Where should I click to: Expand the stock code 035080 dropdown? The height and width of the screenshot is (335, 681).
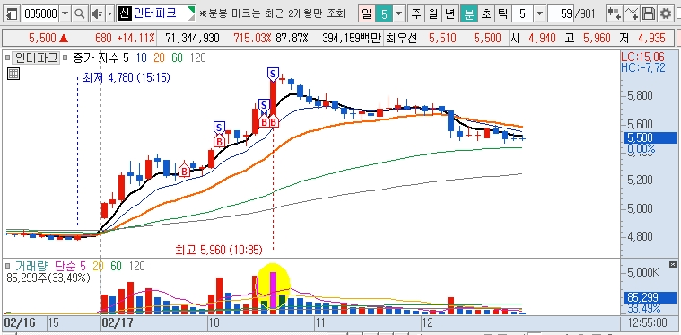pyautogui.click(x=65, y=13)
